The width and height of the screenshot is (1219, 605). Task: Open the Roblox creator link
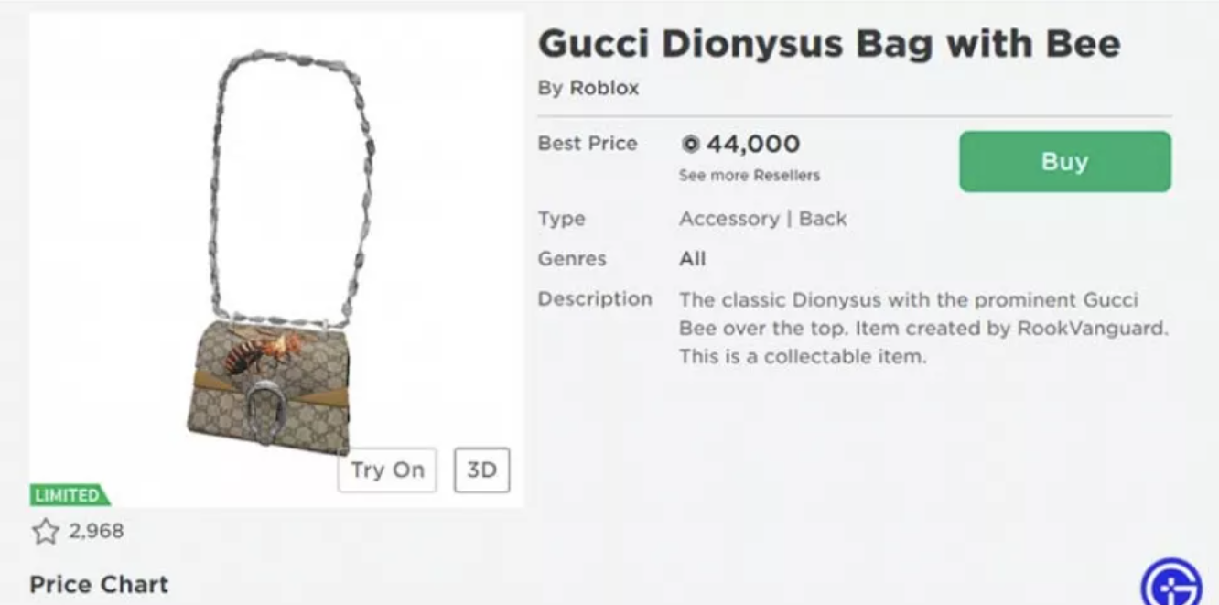tap(604, 88)
